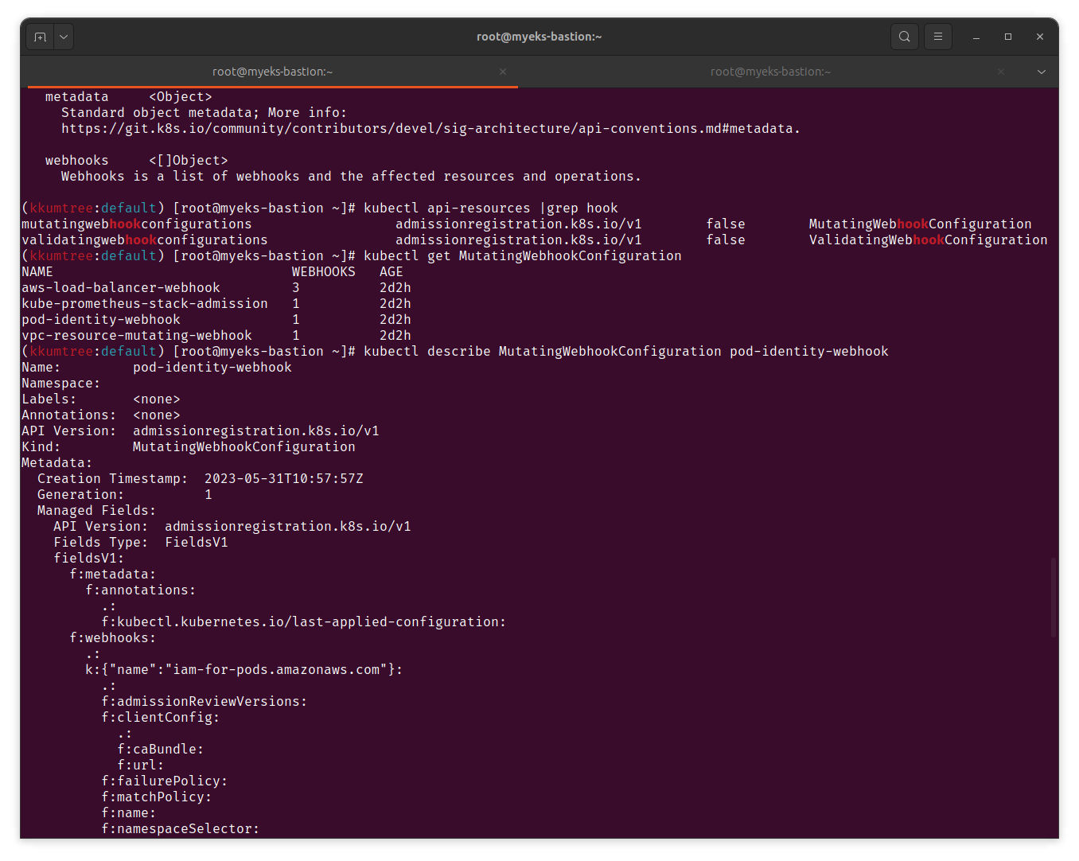Click 'pod-identity-webhook' in the get output table
The height and width of the screenshot is (861, 1079).
(x=101, y=320)
